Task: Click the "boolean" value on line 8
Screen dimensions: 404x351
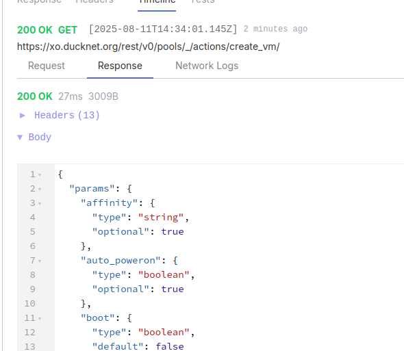Action: point(164,275)
